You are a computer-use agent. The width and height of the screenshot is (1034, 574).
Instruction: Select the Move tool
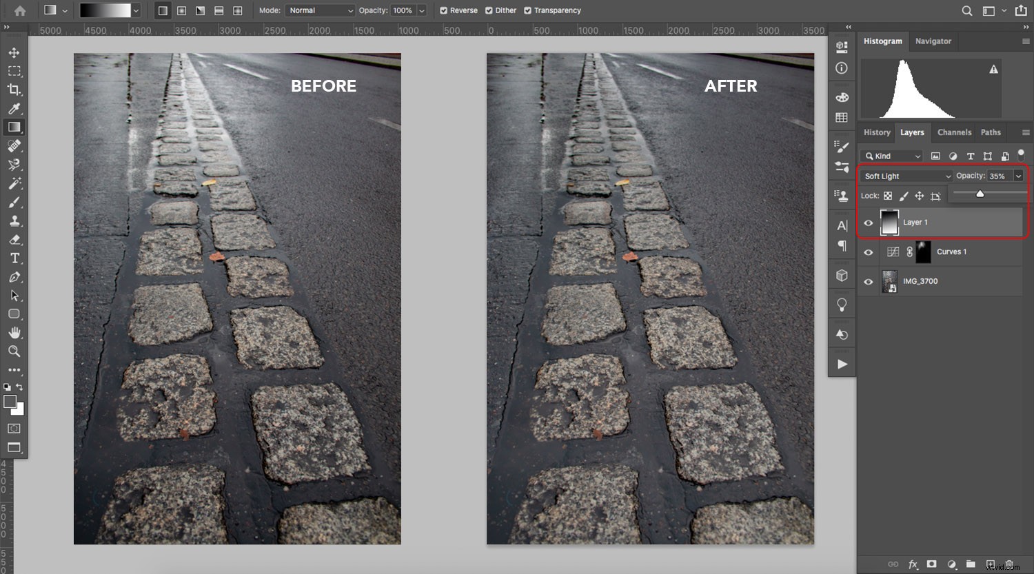[x=14, y=52]
